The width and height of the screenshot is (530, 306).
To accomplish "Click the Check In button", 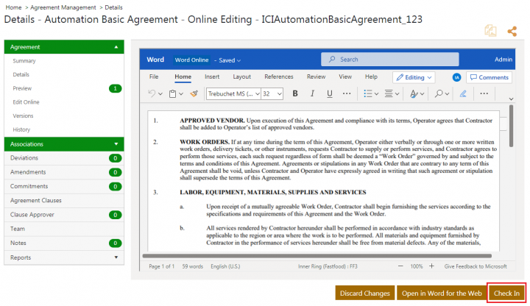I will [506, 293].
